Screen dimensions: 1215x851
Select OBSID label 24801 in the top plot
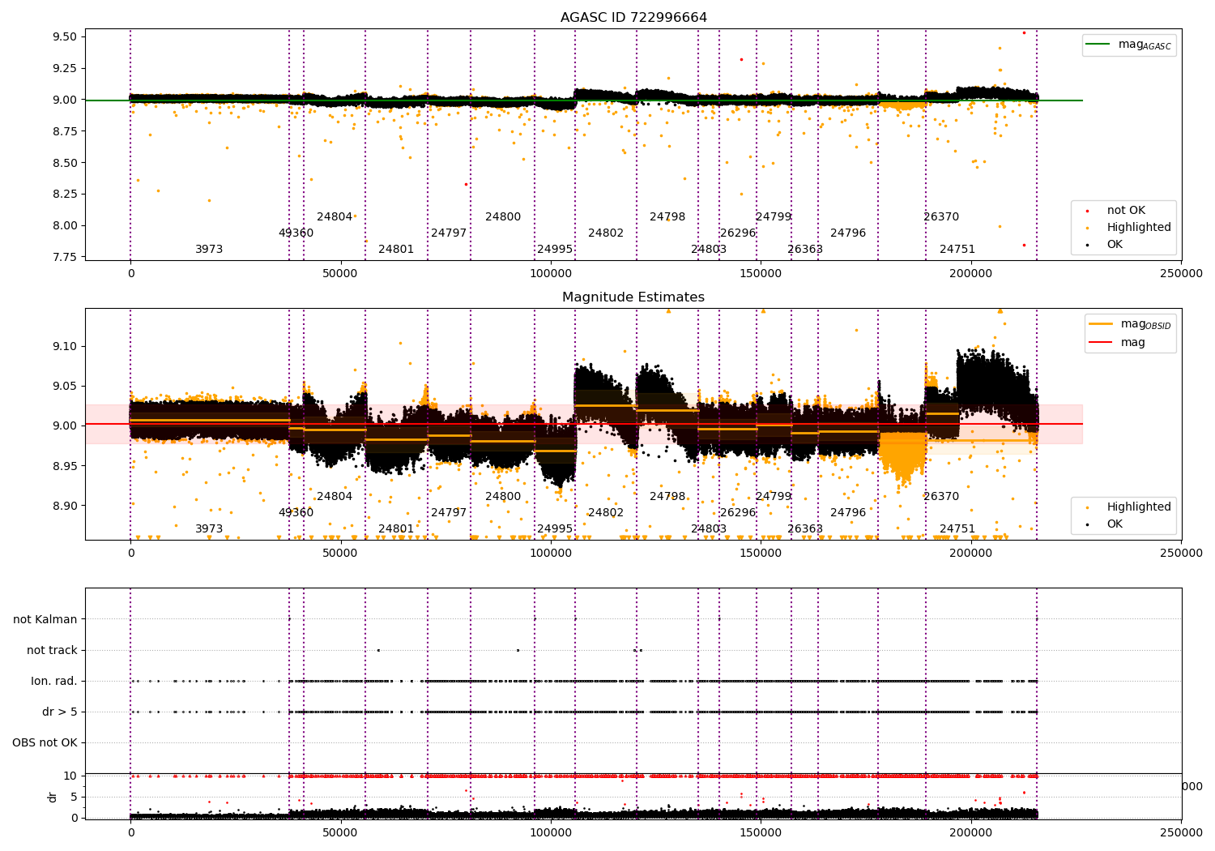396,250
